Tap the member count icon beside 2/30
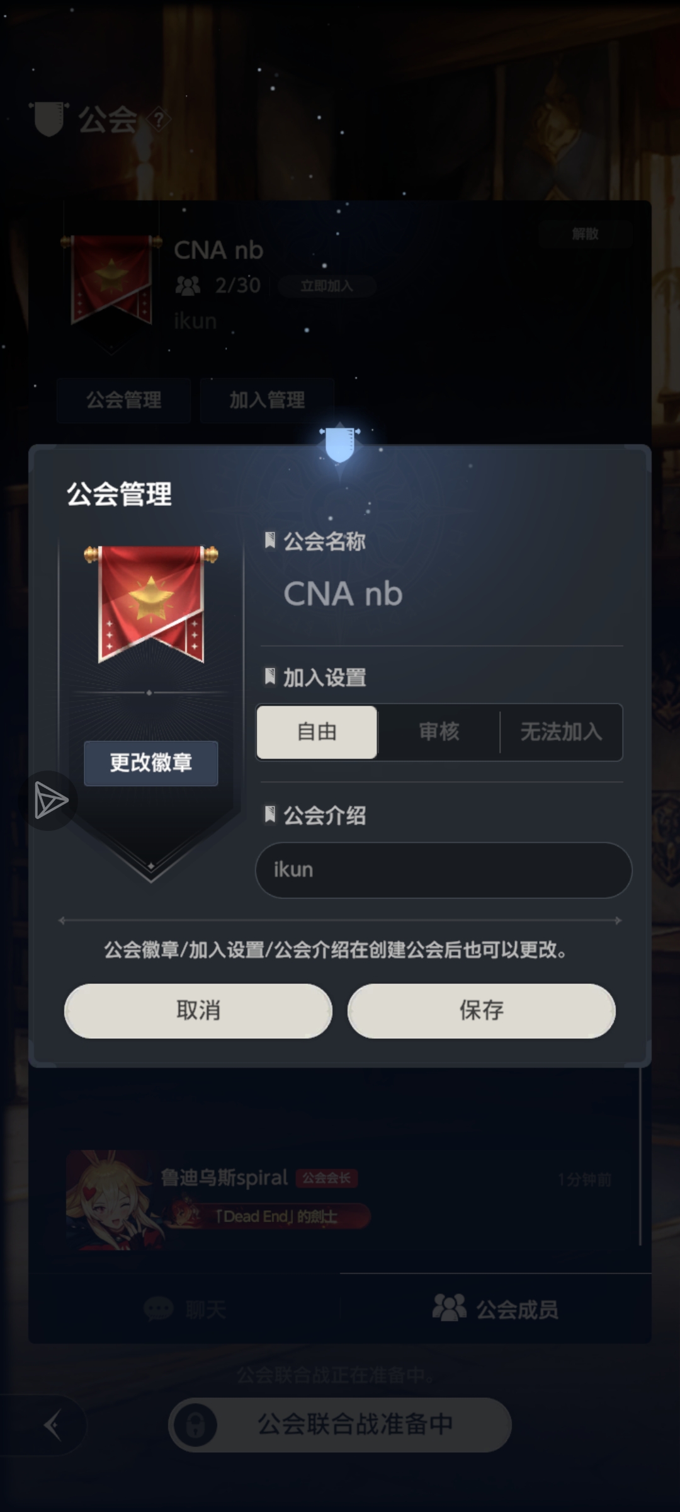The width and height of the screenshot is (680, 1512). click(188, 286)
